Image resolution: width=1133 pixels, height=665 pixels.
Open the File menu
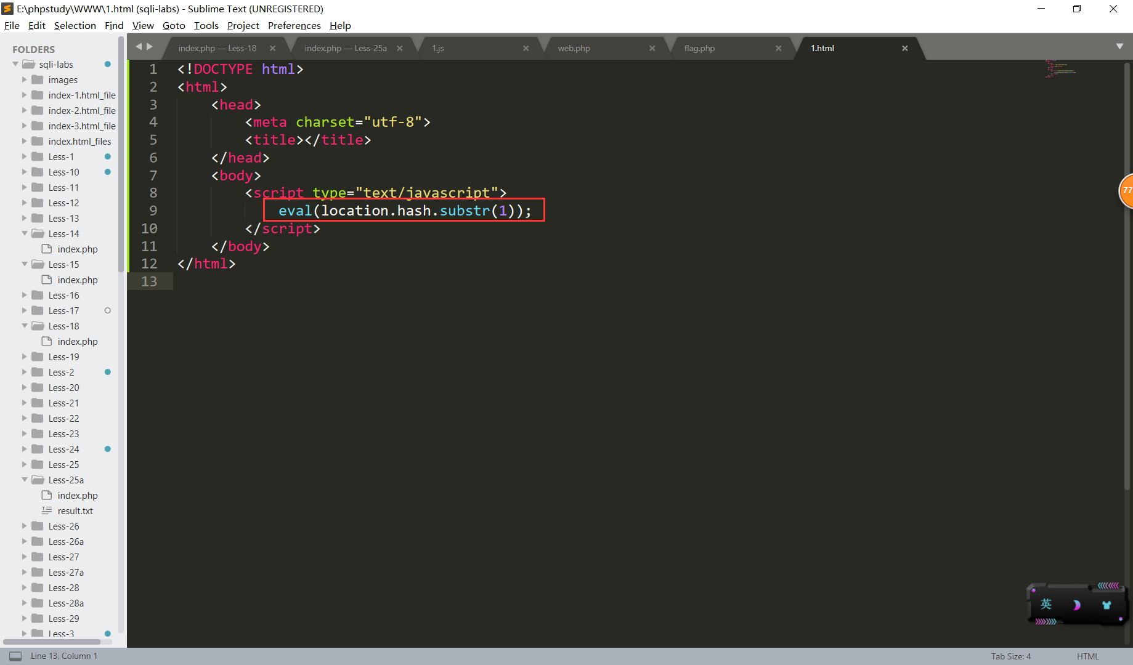click(x=12, y=26)
